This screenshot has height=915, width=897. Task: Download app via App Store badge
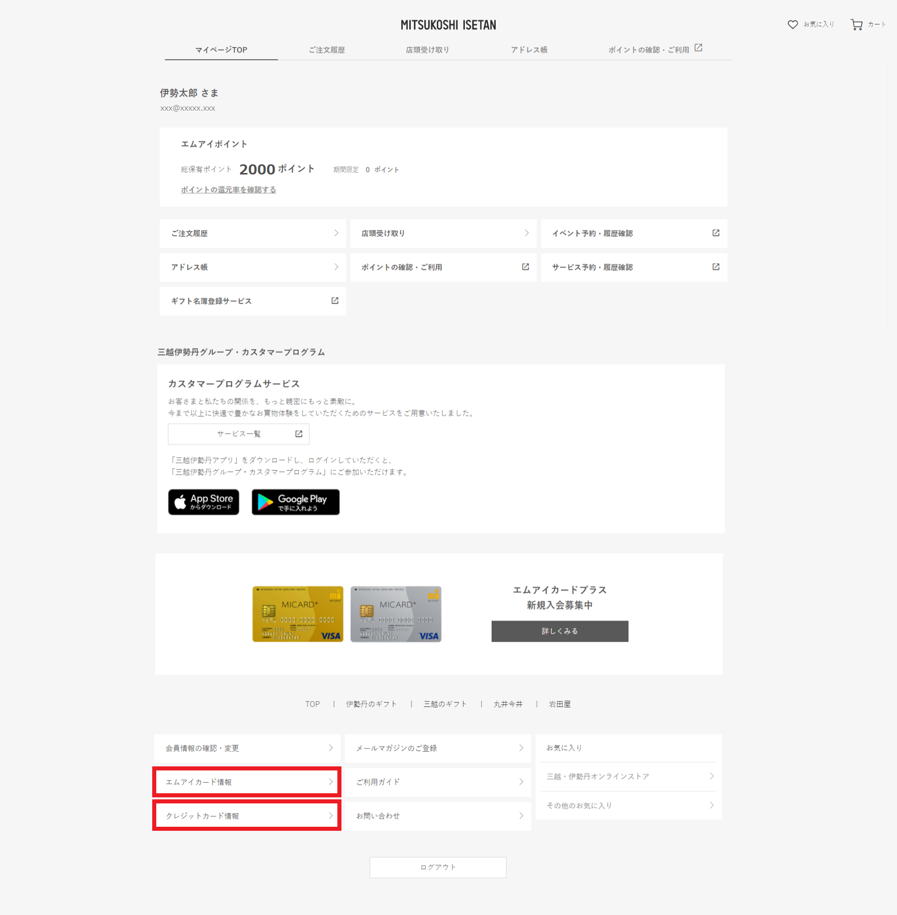pos(203,502)
